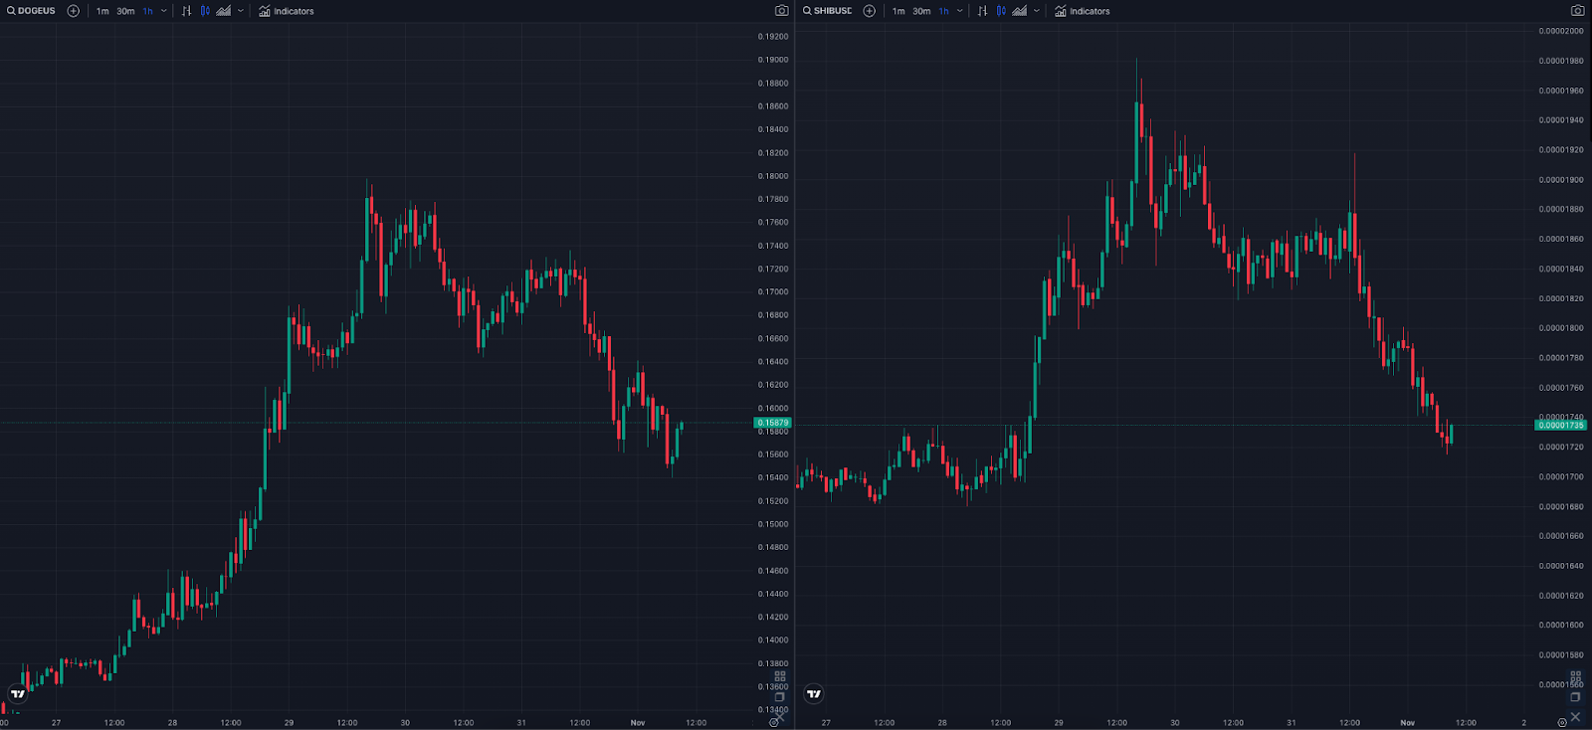Click the 0.15000 price level on the DOGEUS chart scale
This screenshot has height=730, width=1592.
(x=773, y=524)
